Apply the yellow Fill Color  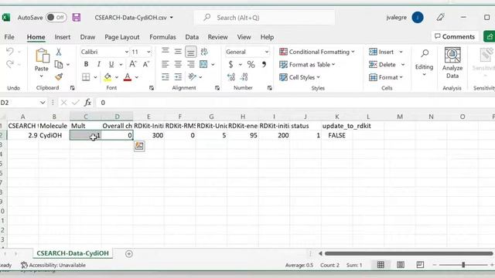pyautogui.click(x=108, y=77)
